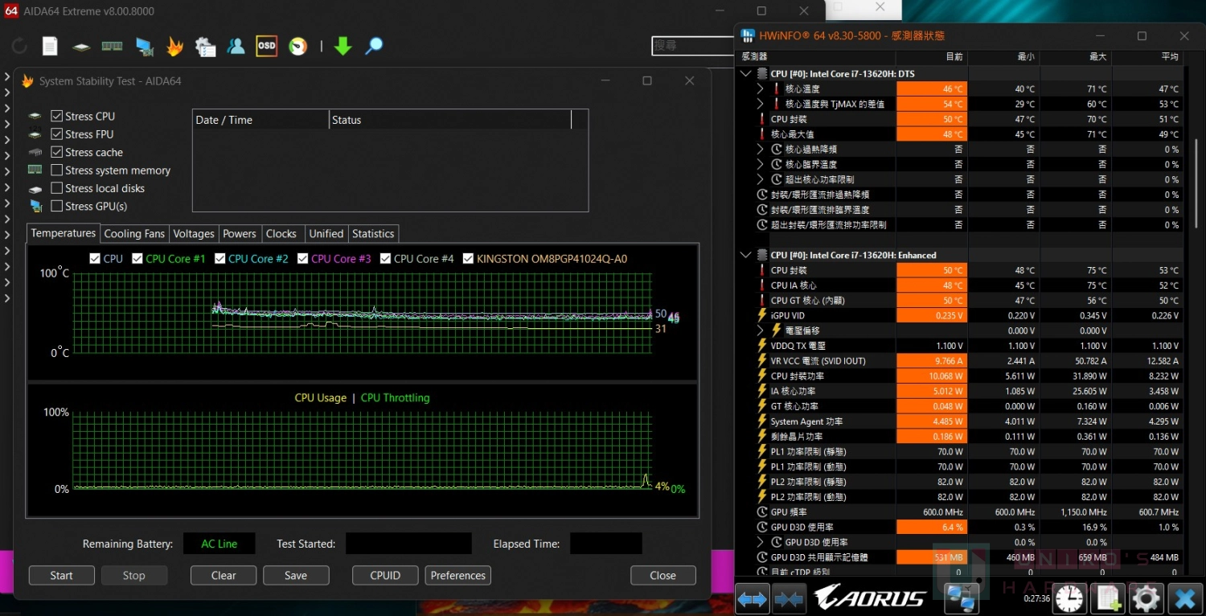
Task: Switch to the Voltages tab
Action: [x=194, y=233]
